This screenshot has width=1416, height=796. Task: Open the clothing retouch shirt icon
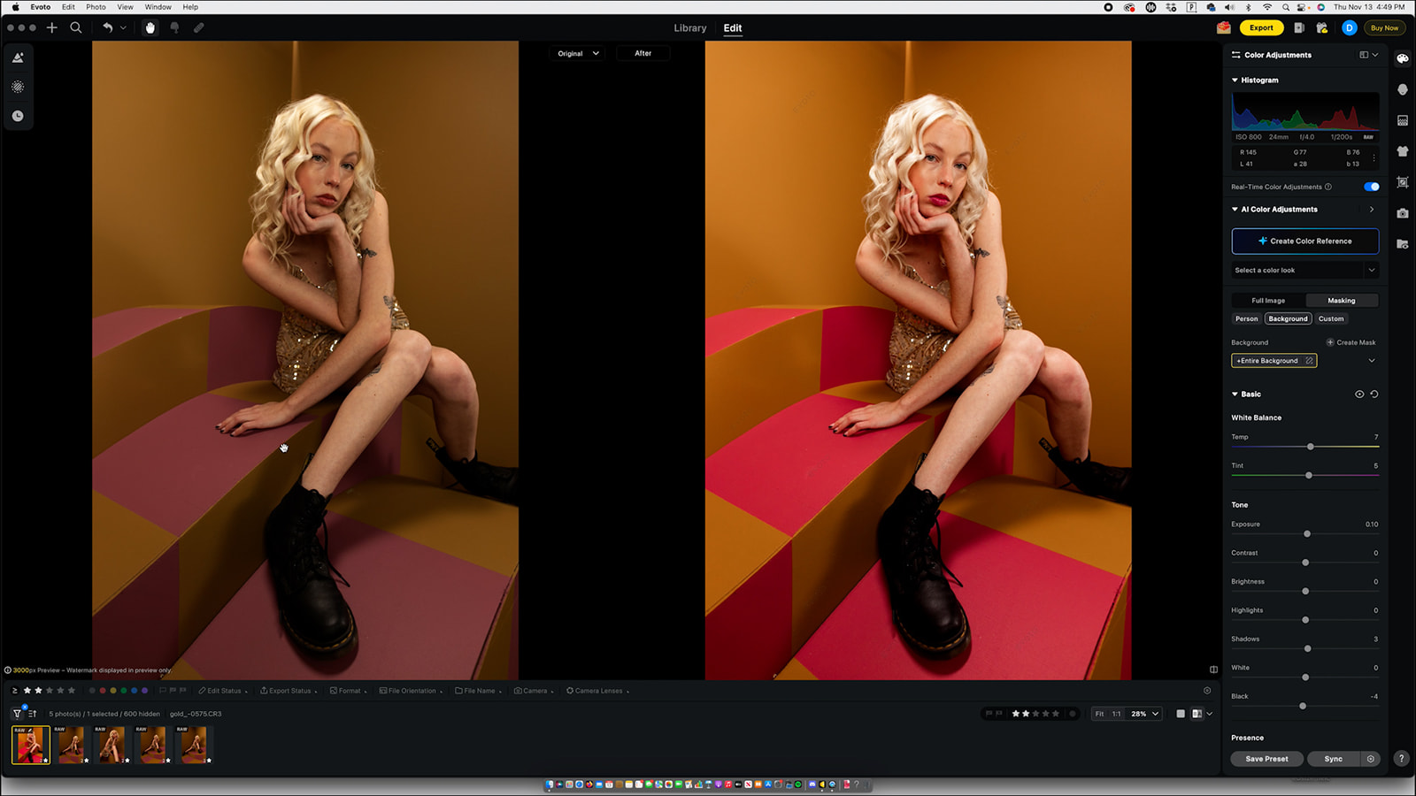[x=1403, y=151]
